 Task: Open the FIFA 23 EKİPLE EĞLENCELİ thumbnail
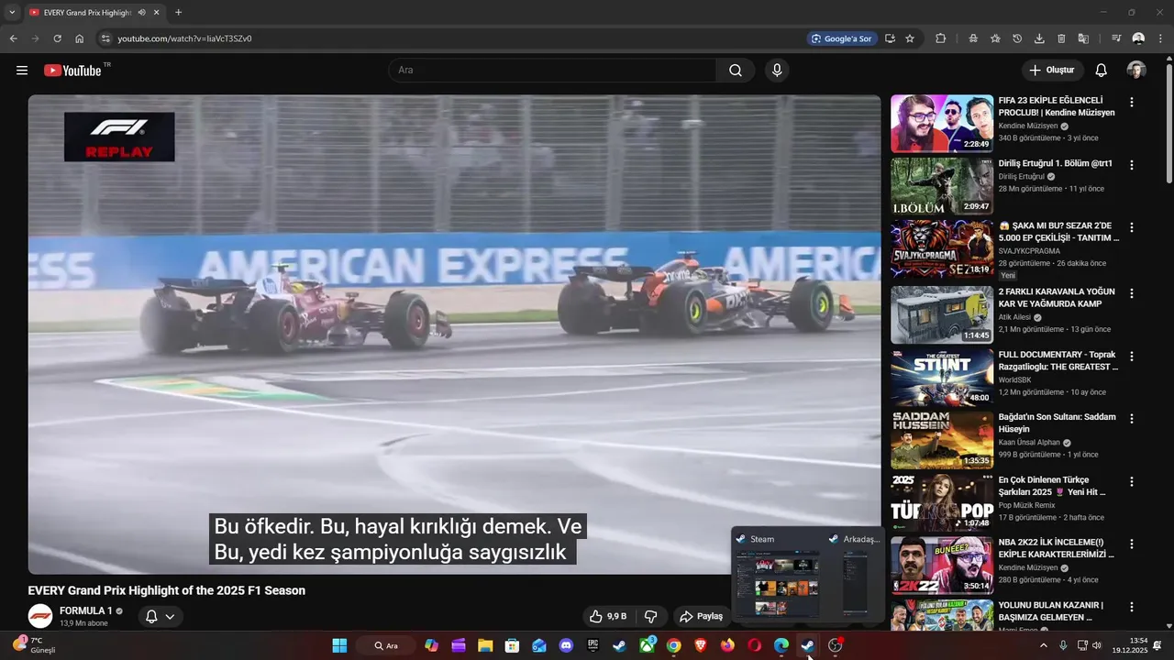(x=942, y=123)
